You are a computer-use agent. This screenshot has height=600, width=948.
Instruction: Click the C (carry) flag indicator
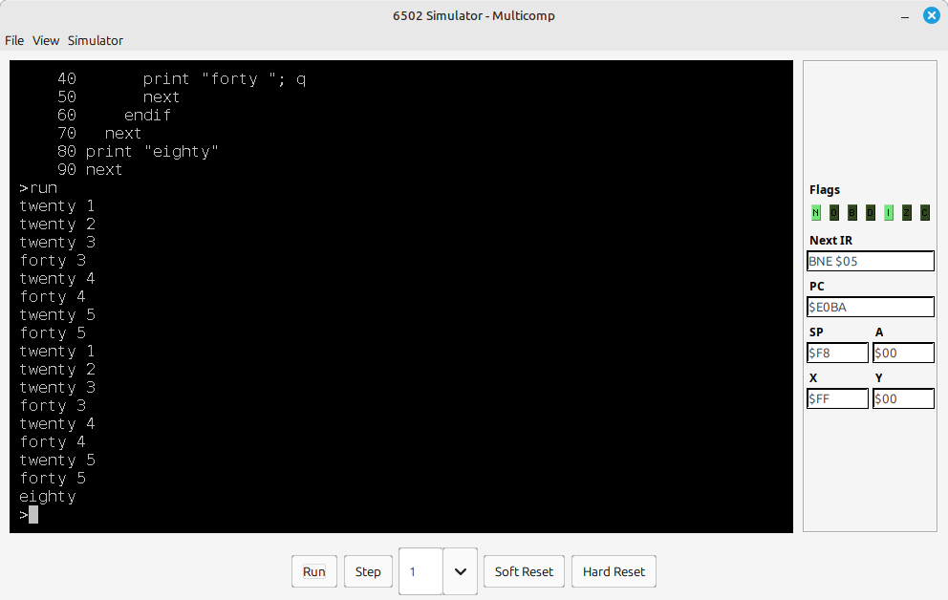pos(925,213)
